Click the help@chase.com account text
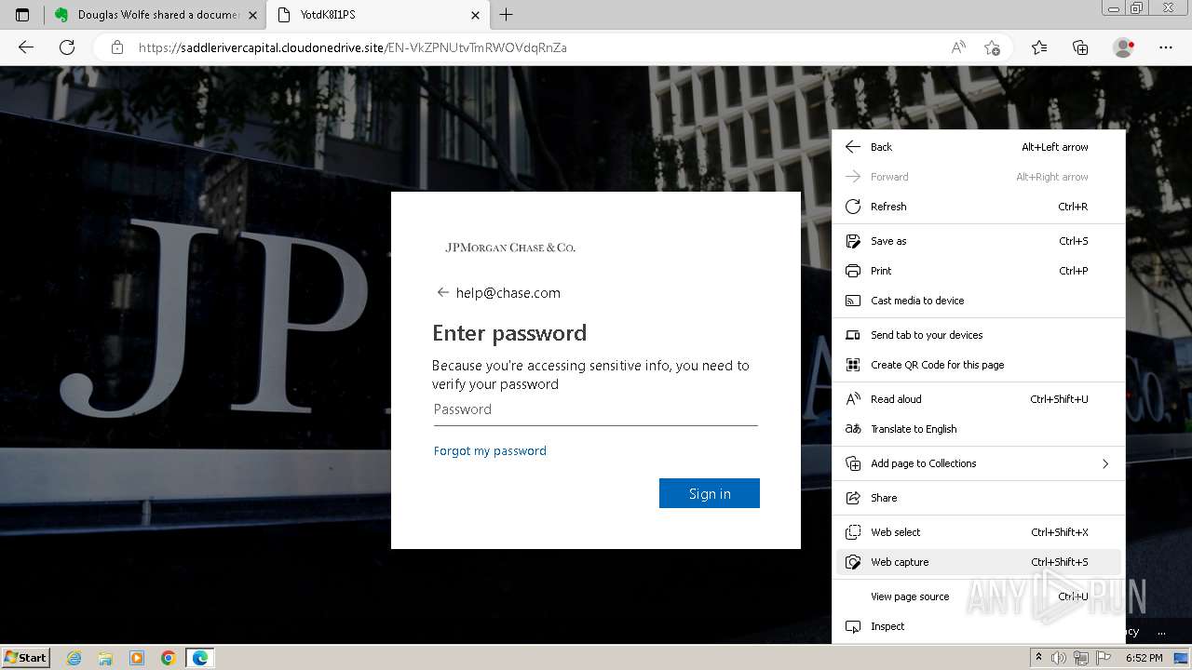The height and width of the screenshot is (670, 1192). pyautogui.click(x=508, y=292)
